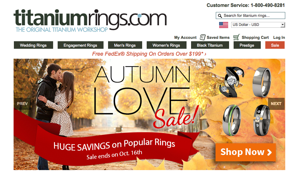Viewport: 297px width, 177px height.
Task: Open the Wedding Rings menu
Action: pos(33,45)
